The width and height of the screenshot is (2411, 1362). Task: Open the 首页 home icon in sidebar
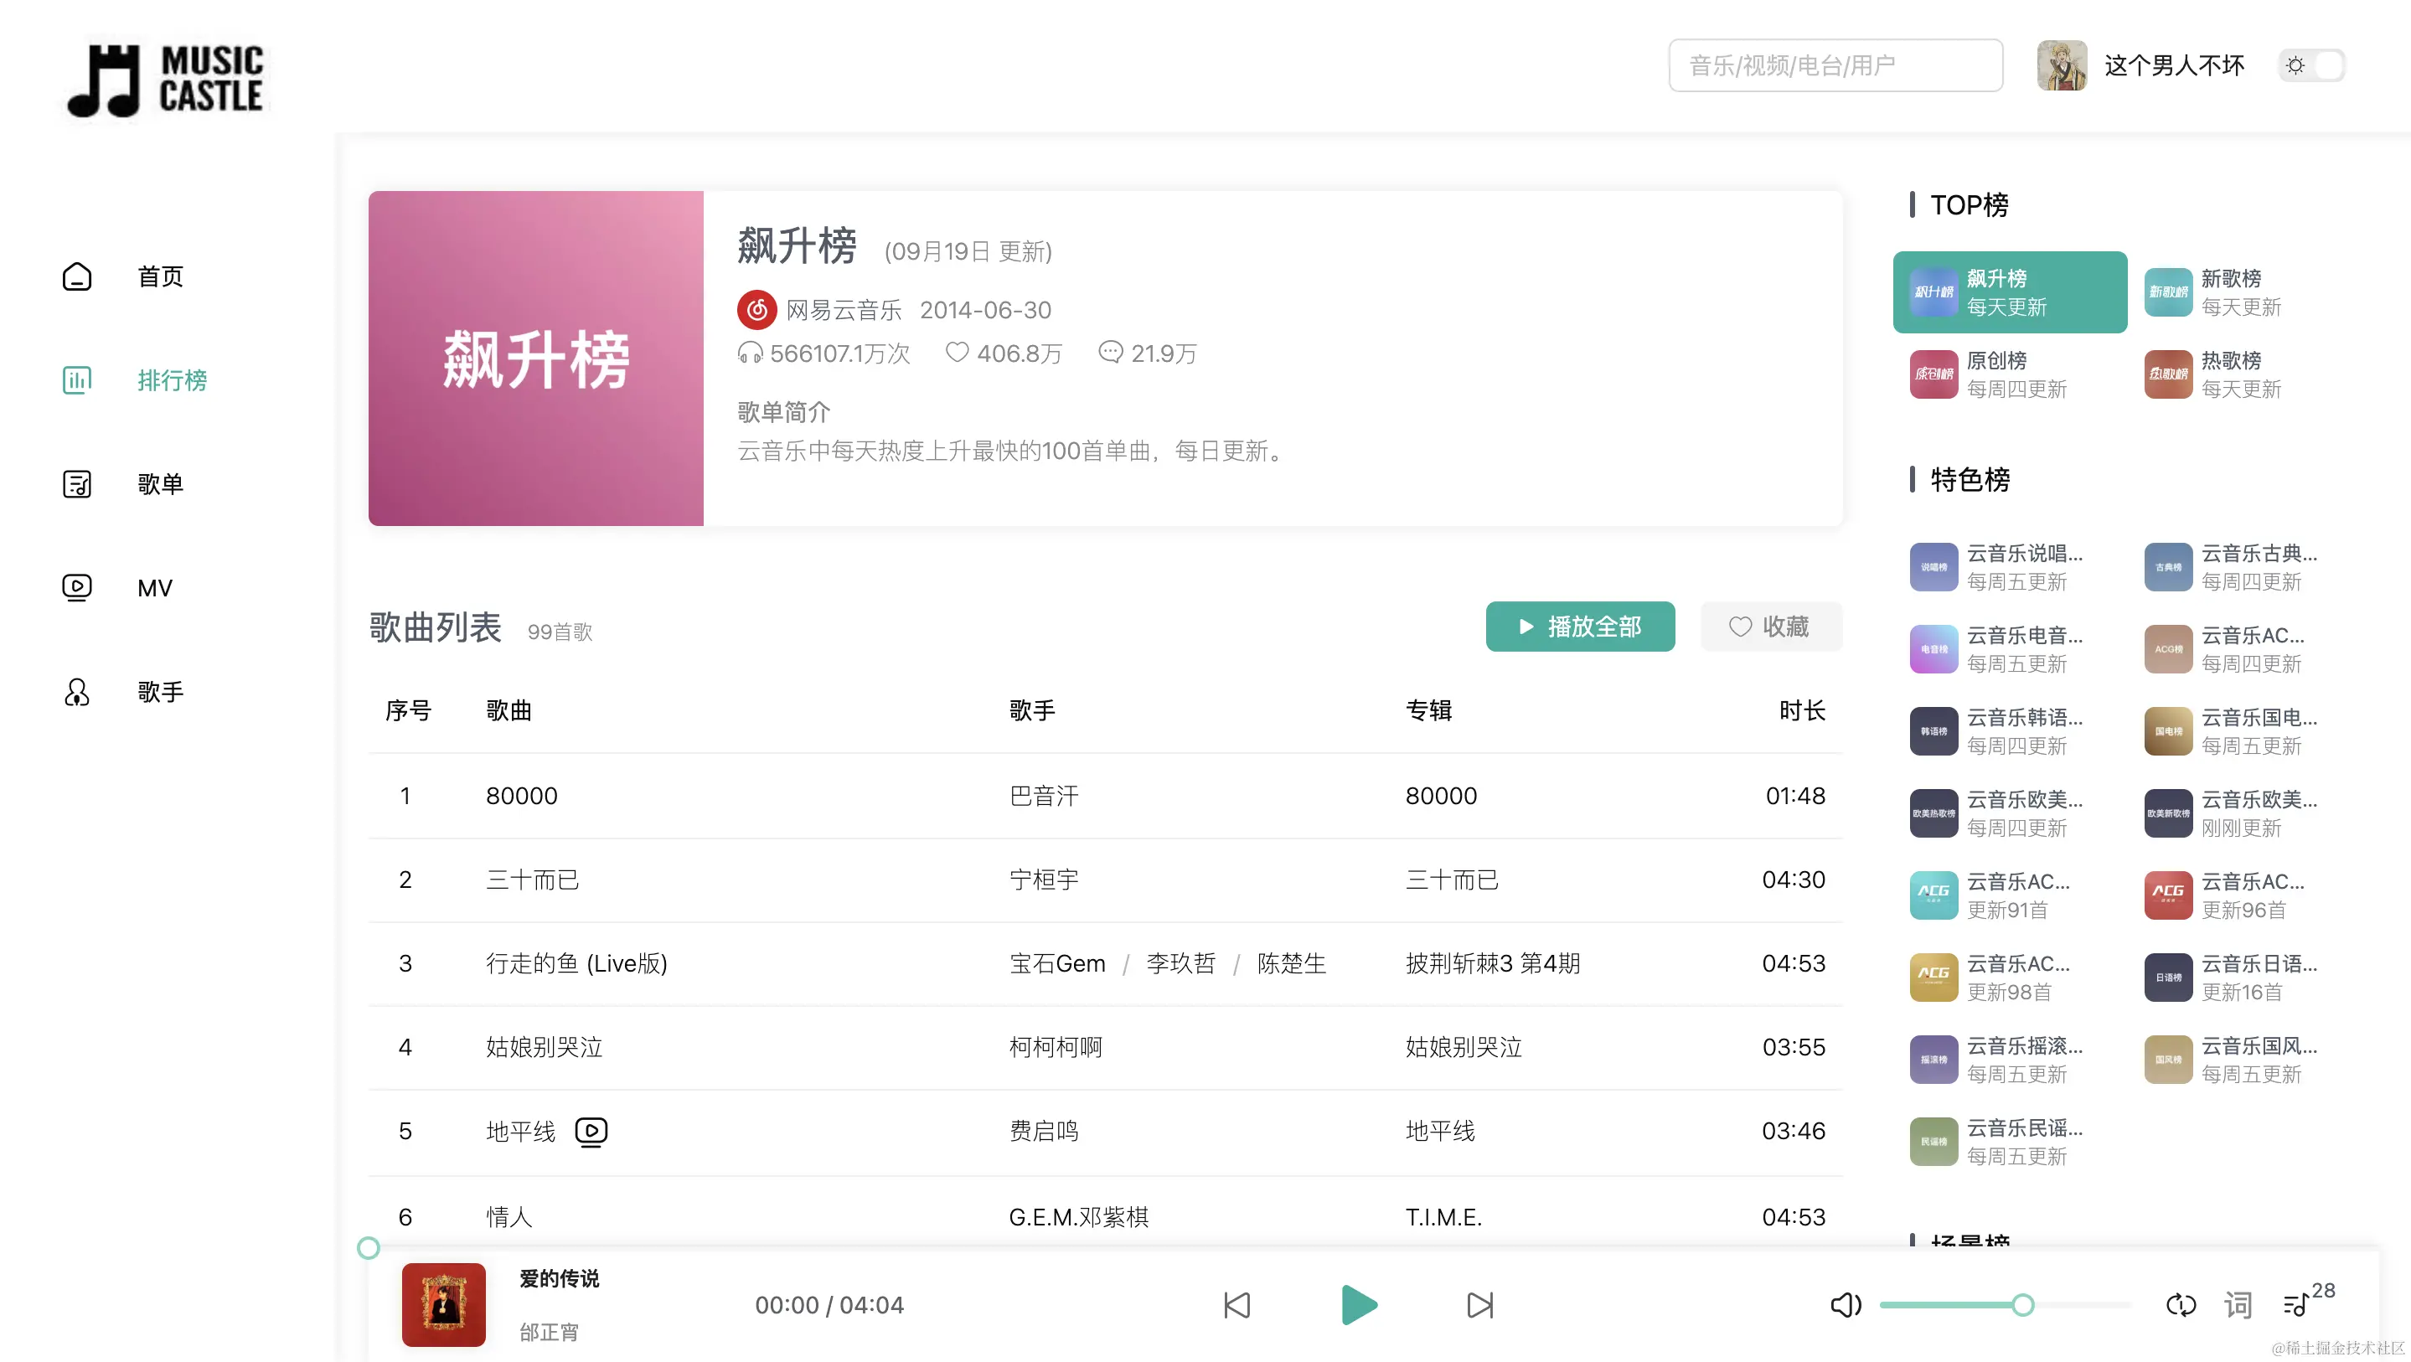point(77,276)
